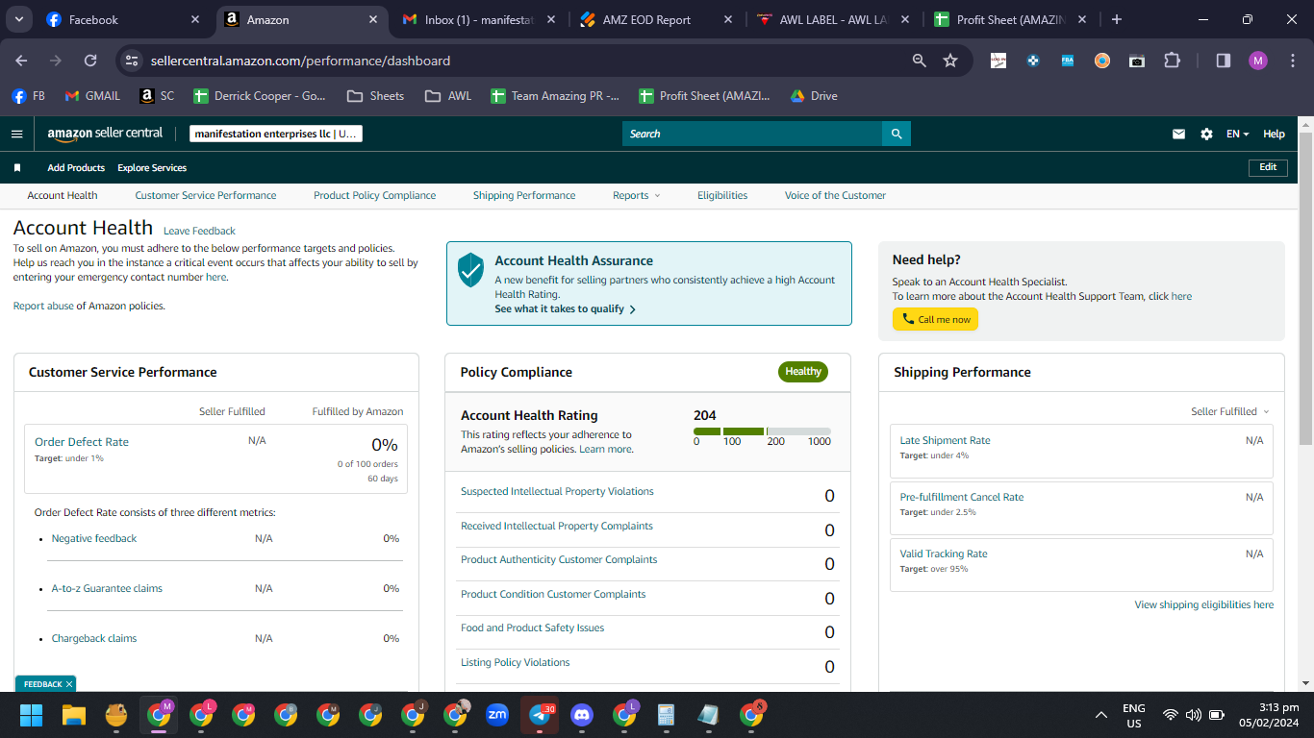
Task: Click the Account Health Assurance shield icon
Action: pyautogui.click(x=470, y=270)
